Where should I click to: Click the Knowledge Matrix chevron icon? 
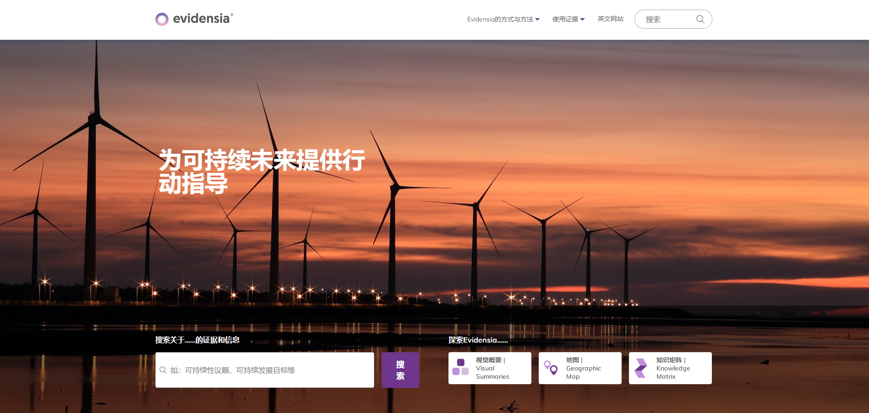coord(640,368)
